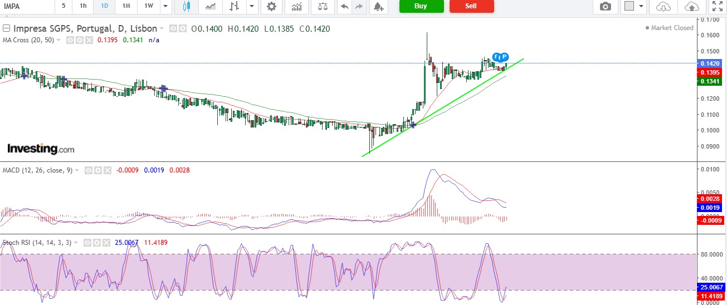Redo the last chart action
Viewport: 727px width, 305px height.
[359, 7]
